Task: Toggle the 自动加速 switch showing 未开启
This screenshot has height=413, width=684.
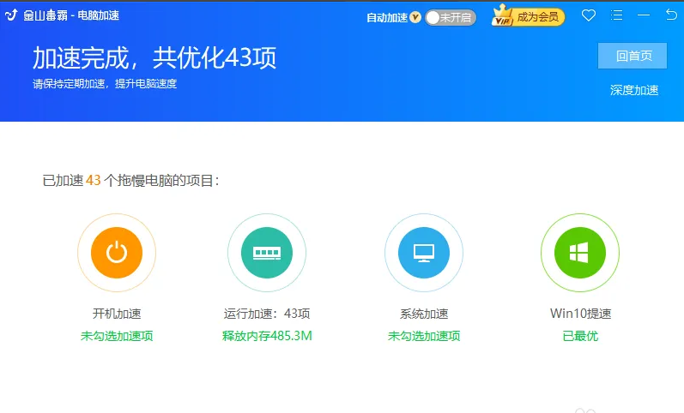Action: (451, 17)
